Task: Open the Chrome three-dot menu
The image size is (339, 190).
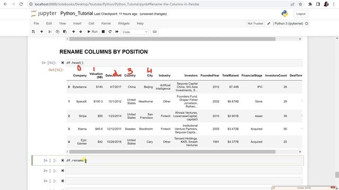Action: 334,4
